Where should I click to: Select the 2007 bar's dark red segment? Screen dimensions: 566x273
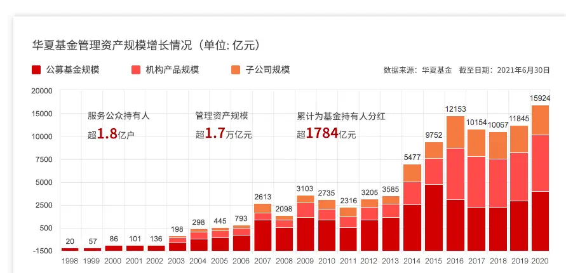263,236
